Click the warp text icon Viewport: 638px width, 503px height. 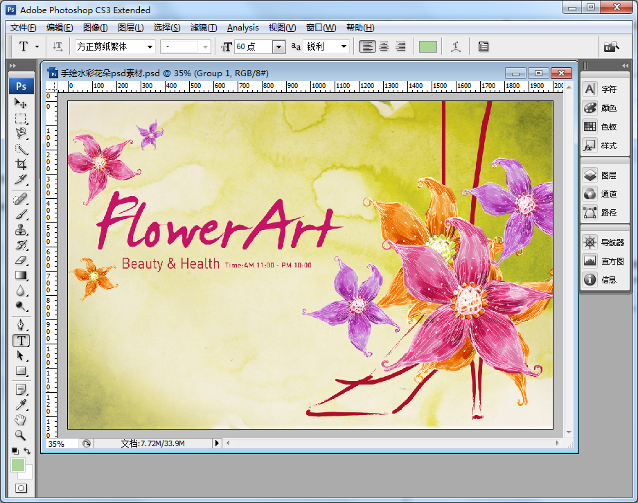pyautogui.click(x=455, y=46)
